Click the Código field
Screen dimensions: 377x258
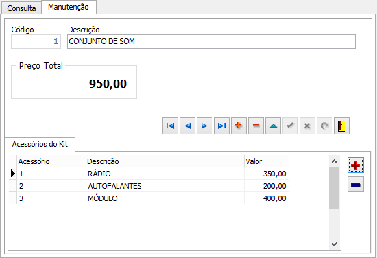(36, 42)
